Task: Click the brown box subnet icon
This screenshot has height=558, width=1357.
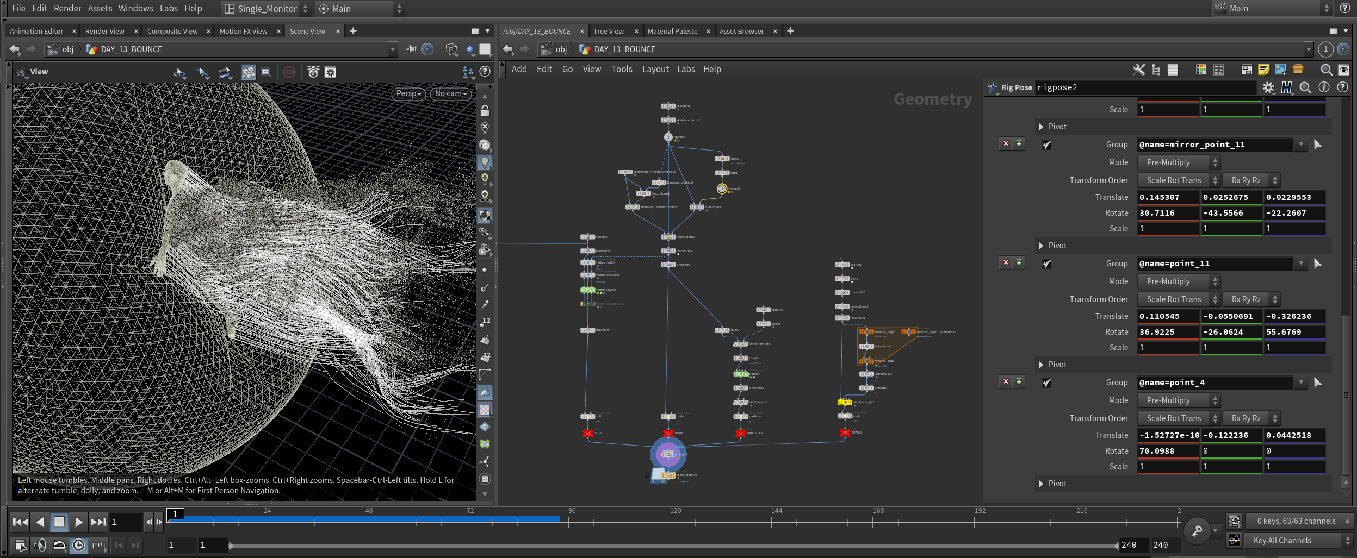Action: (x=1298, y=70)
